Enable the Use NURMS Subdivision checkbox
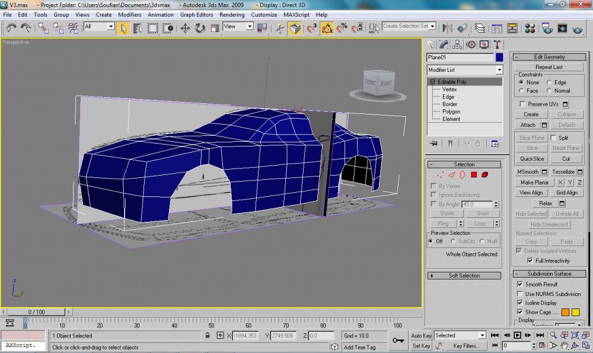The width and height of the screenshot is (593, 353). tap(520, 294)
